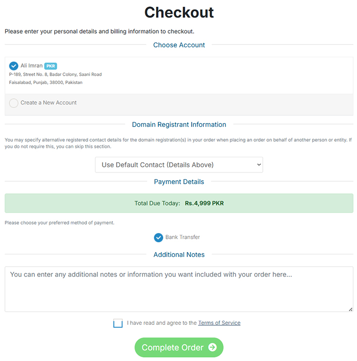Tick the Terms of Service agreement checkbox

pyautogui.click(x=118, y=323)
